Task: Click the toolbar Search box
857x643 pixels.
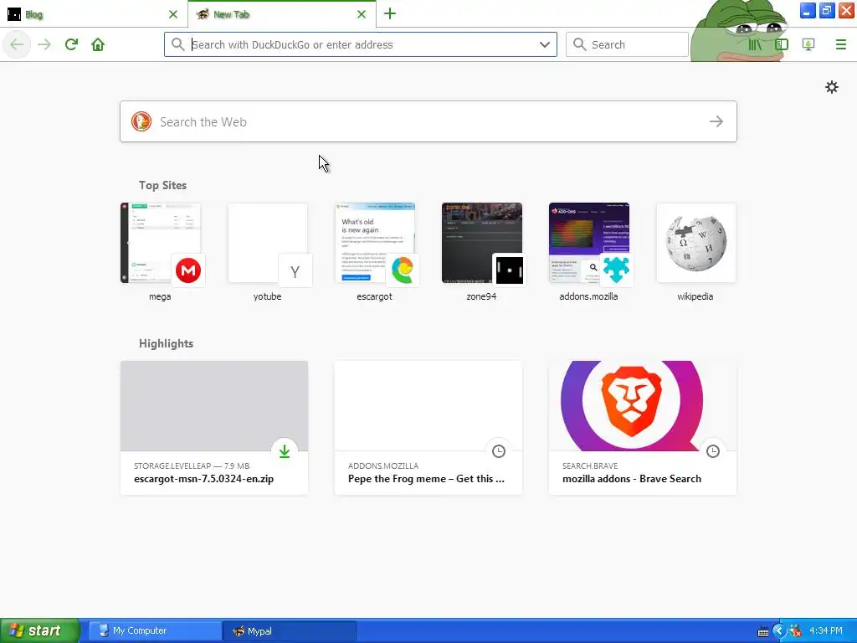Action: point(627,44)
